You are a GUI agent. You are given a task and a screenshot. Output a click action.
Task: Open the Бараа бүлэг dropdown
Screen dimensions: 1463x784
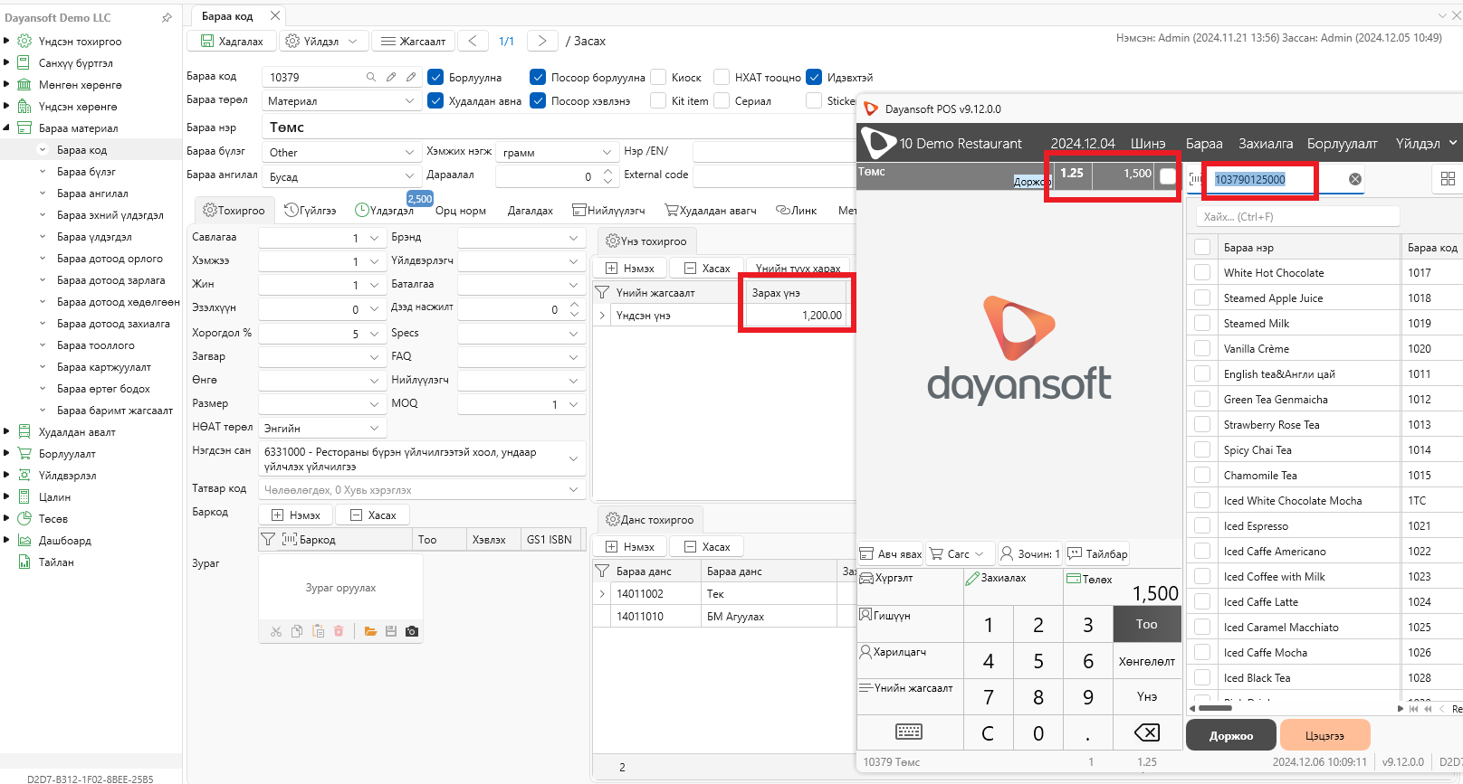click(x=409, y=152)
